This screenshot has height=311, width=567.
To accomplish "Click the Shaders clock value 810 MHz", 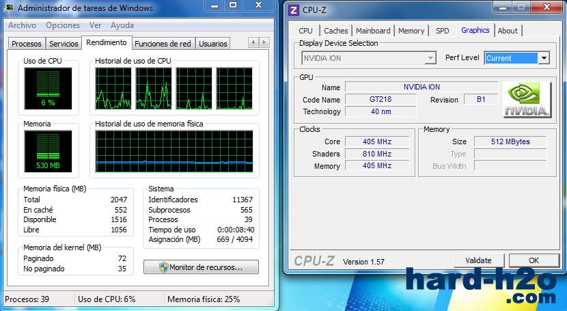I will click(377, 154).
